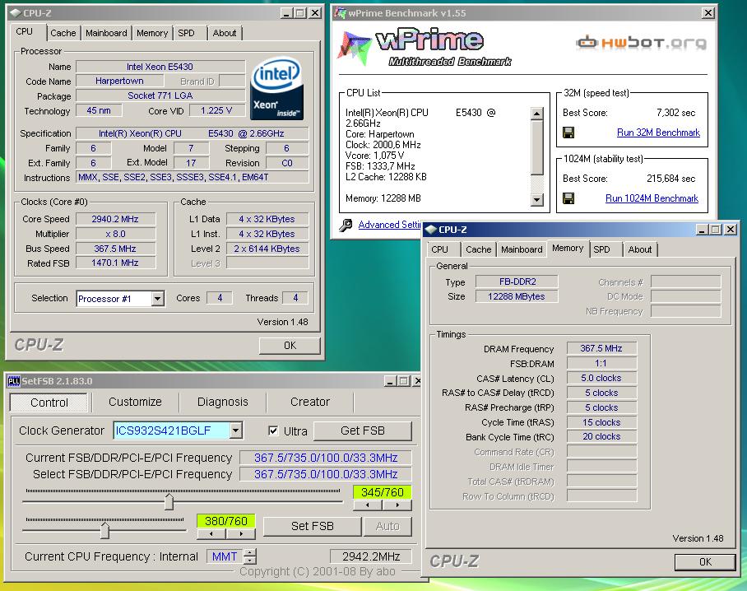This screenshot has width=747, height=591.
Task: Click the Run 32M Benchmark link
Action: click(x=658, y=133)
